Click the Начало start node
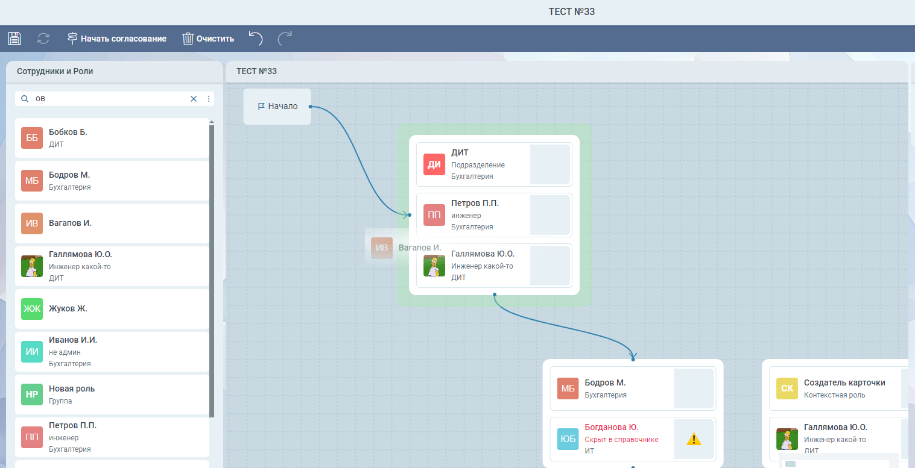The width and height of the screenshot is (915, 468). [x=277, y=107]
